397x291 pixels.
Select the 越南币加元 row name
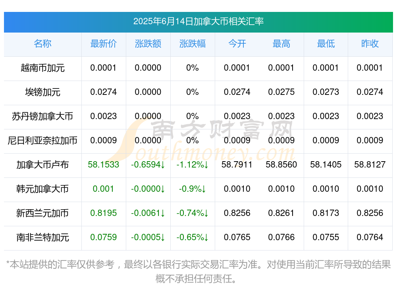[42, 68]
